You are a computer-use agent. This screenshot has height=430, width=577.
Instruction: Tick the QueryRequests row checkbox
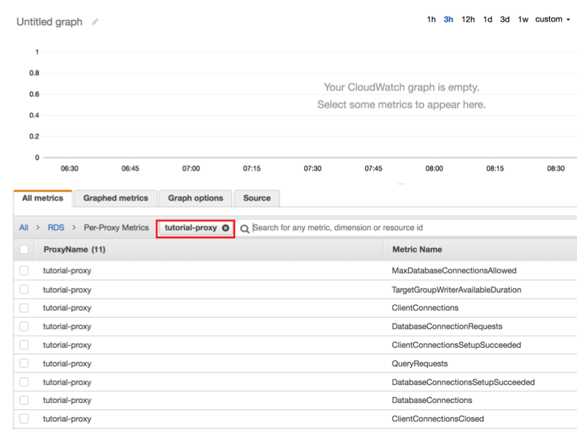pyautogui.click(x=24, y=364)
